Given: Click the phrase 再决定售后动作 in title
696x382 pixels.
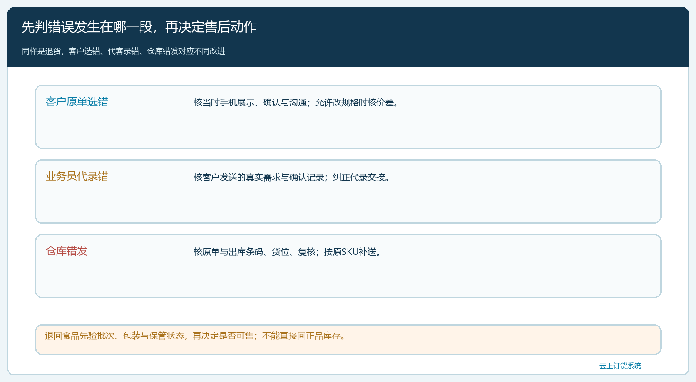Looking at the screenshot, I should coord(211,27).
